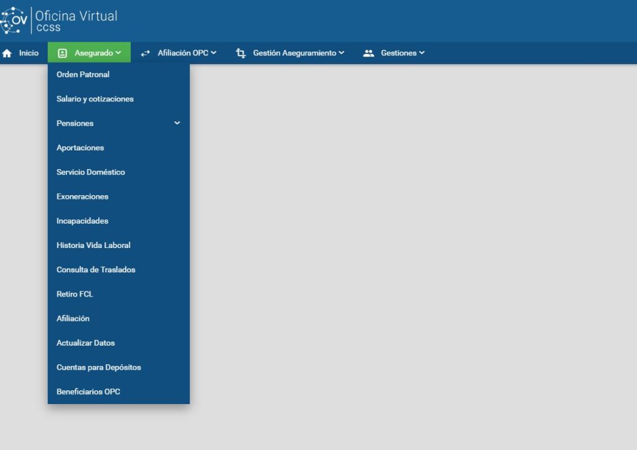Viewport: 637px width, 450px height.
Task: Click the home icon beside Inicio
Action: pos(7,53)
